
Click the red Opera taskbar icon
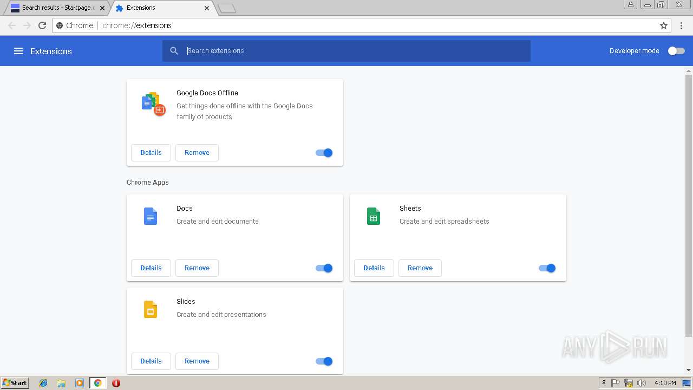(116, 383)
